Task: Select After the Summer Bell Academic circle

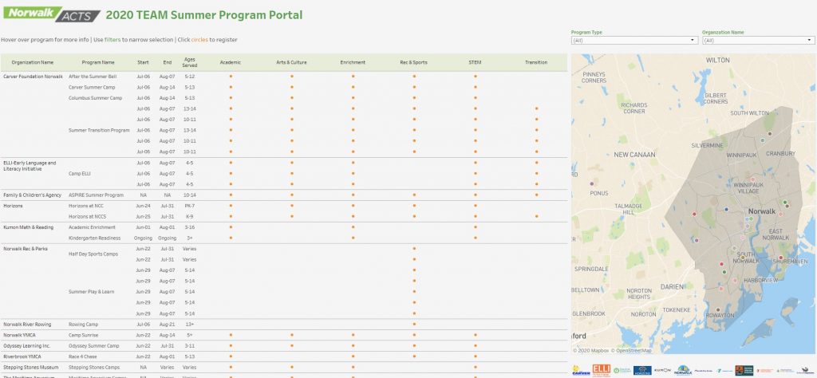Action: 231,76
